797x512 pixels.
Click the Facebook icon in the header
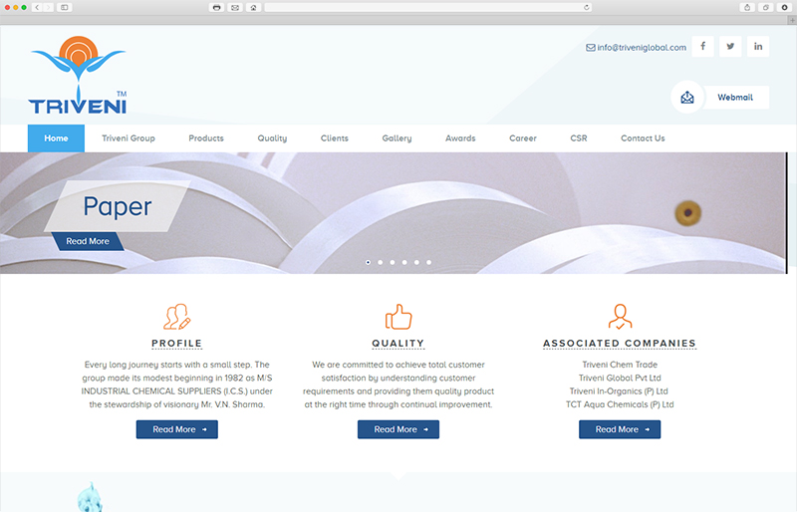[x=702, y=47]
